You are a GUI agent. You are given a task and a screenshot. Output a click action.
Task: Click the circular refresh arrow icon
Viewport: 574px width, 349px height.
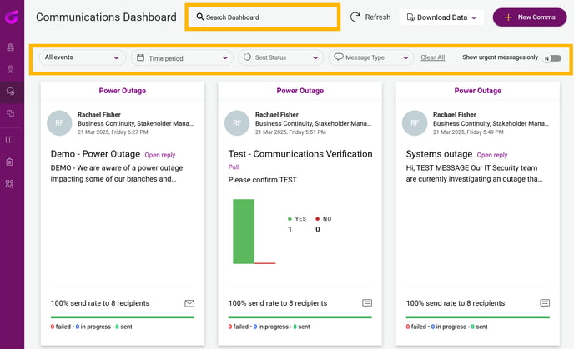tap(355, 17)
